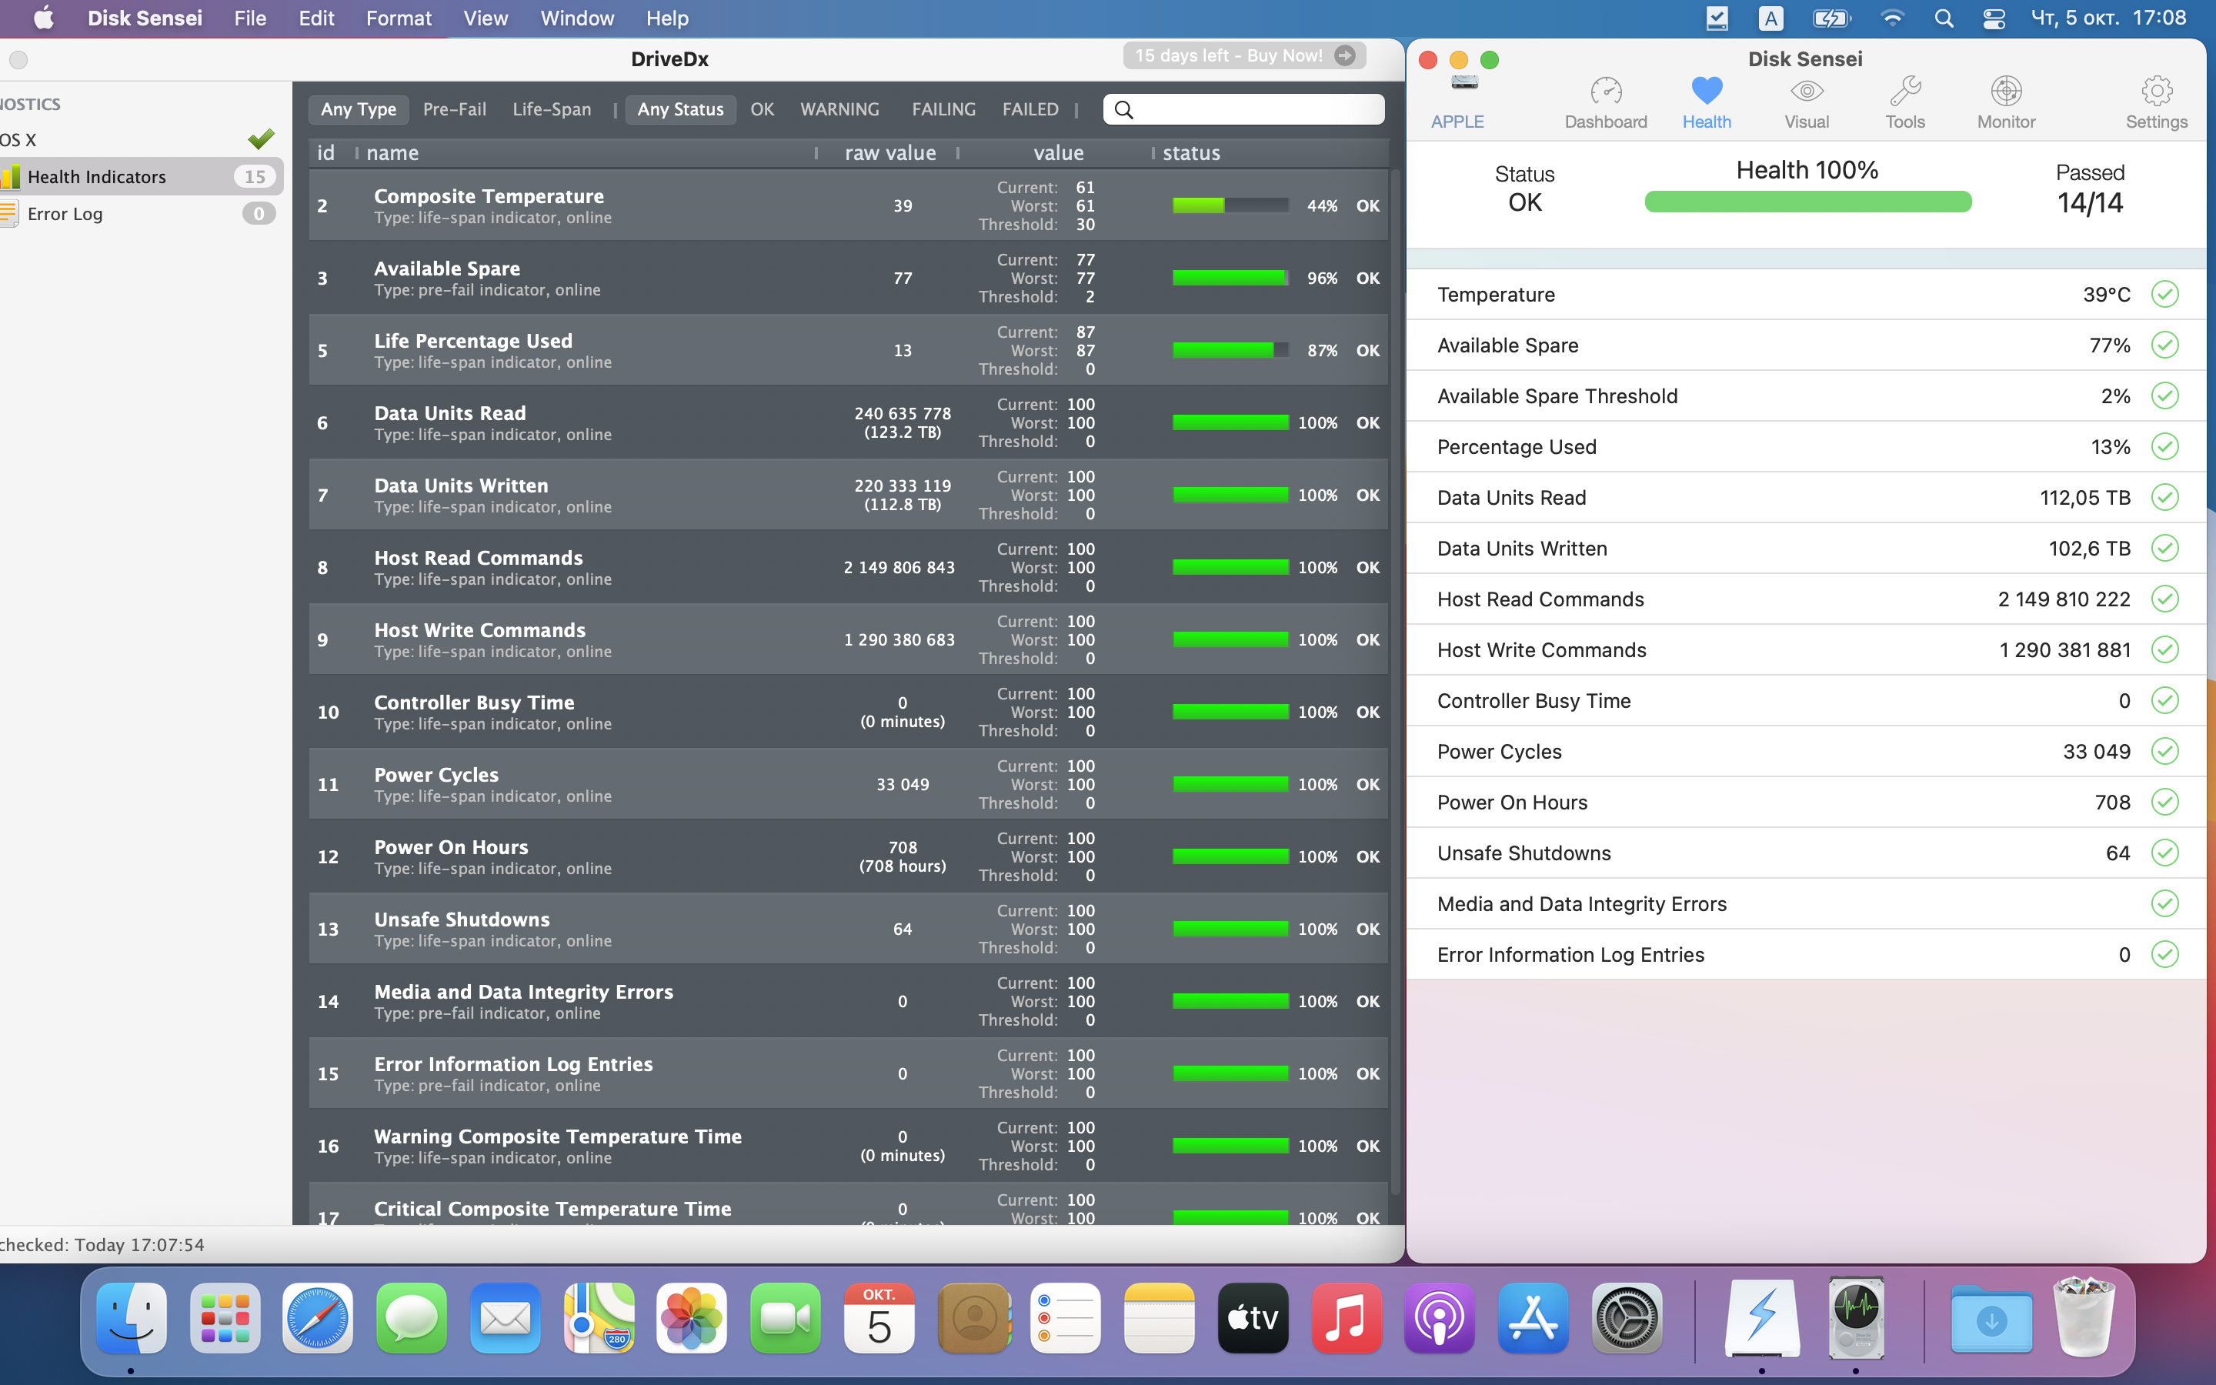Viewport: 2216px width, 1385px height.
Task: Filter indicators by FAILED status
Action: (x=1030, y=109)
